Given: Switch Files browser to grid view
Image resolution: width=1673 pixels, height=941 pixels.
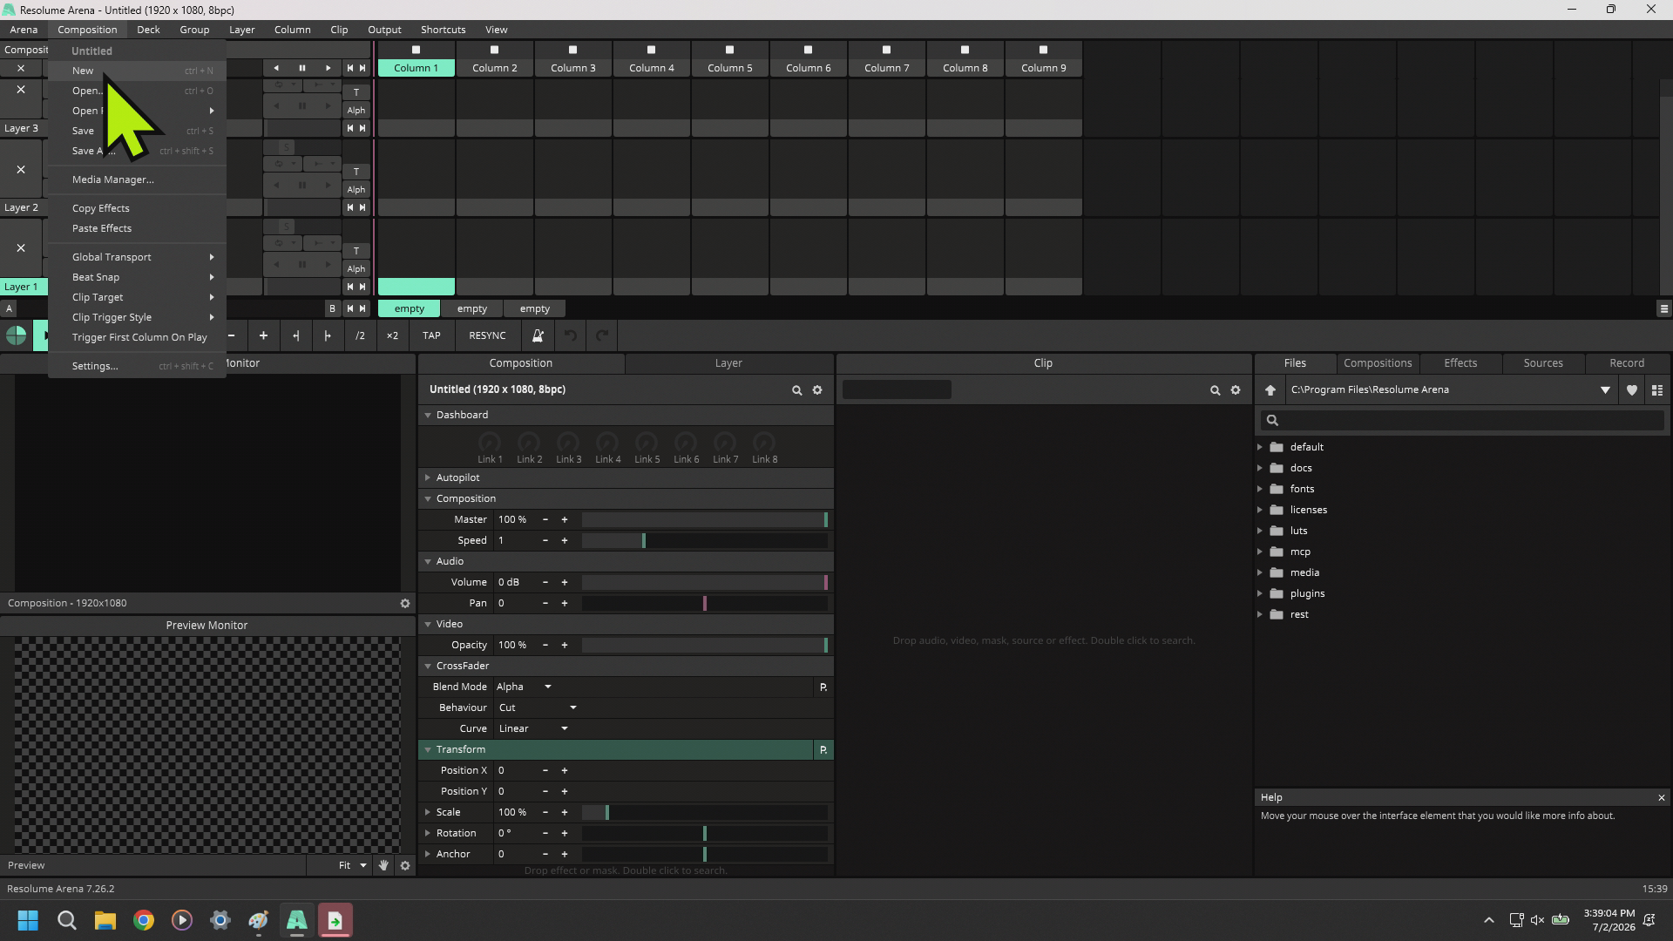Looking at the screenshot, I should (x=1657, y=390).
